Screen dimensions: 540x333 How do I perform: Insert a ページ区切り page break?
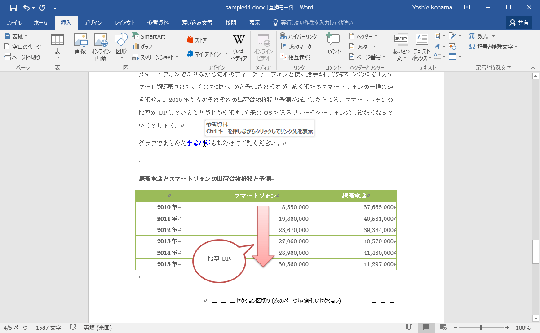point(22,57)
